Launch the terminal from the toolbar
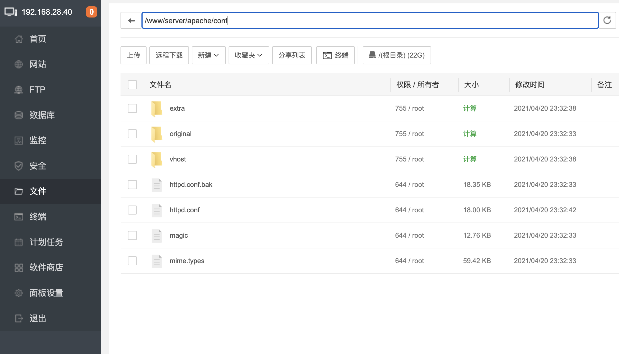The height and width of the screenshot is (354, 619). 336,55
